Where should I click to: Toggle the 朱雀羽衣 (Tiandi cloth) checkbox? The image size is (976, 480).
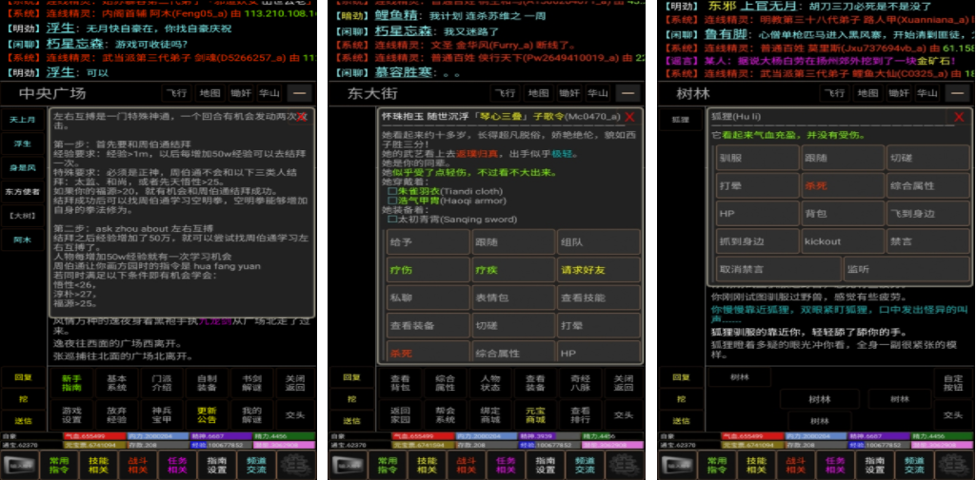(391, 190)
